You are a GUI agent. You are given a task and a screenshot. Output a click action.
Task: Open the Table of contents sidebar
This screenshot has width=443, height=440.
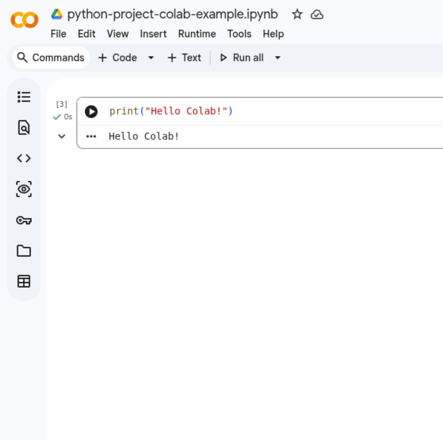click(x=24, y=97)
